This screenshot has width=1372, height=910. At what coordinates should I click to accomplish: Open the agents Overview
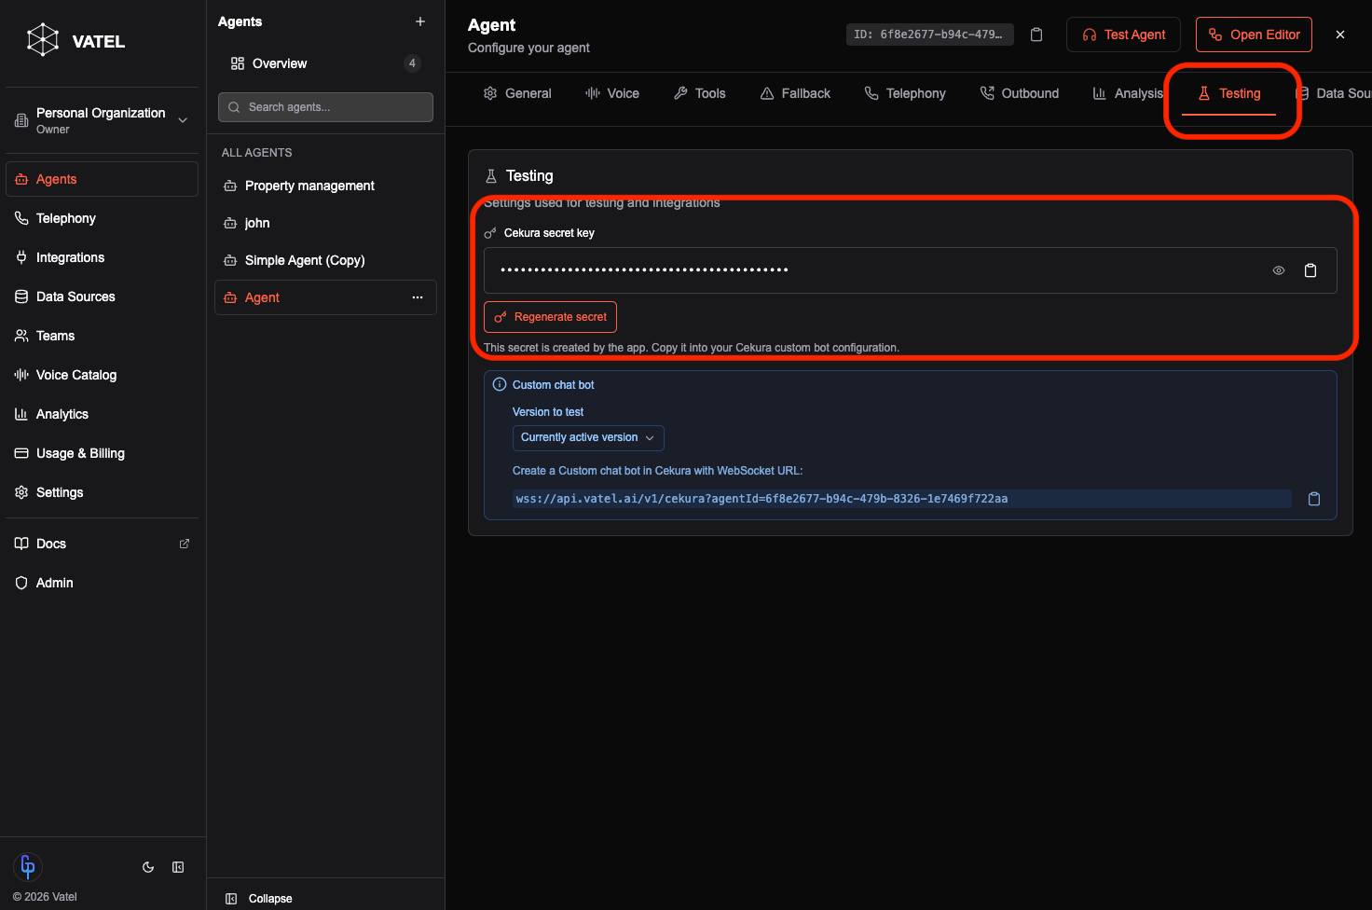click(x=325, y=63)
